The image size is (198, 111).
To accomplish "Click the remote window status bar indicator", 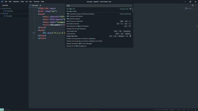I will [2, 110].
